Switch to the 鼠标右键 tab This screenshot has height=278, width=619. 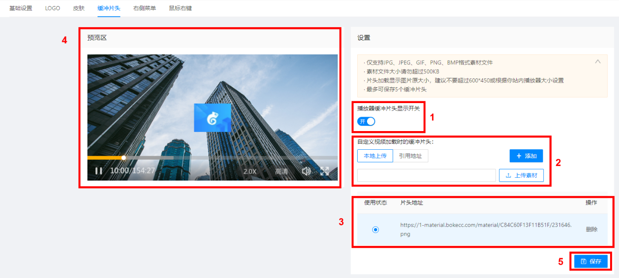[x=180, y=8]
